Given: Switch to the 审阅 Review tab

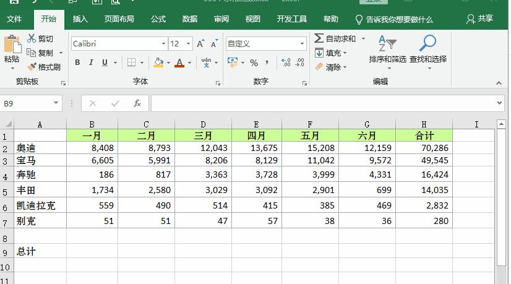Looking at the screenshot, I should [x=221, y=19].
